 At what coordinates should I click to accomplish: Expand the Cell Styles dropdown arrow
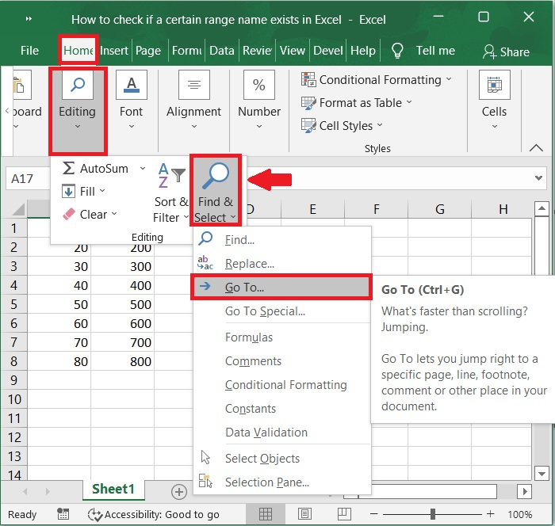pos(380,124)
